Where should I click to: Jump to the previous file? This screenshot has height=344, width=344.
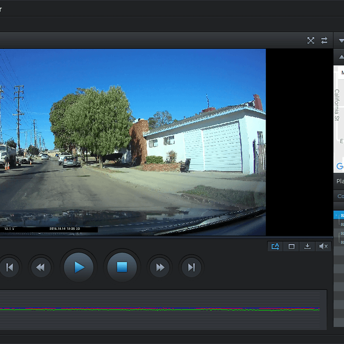[9, 267]
